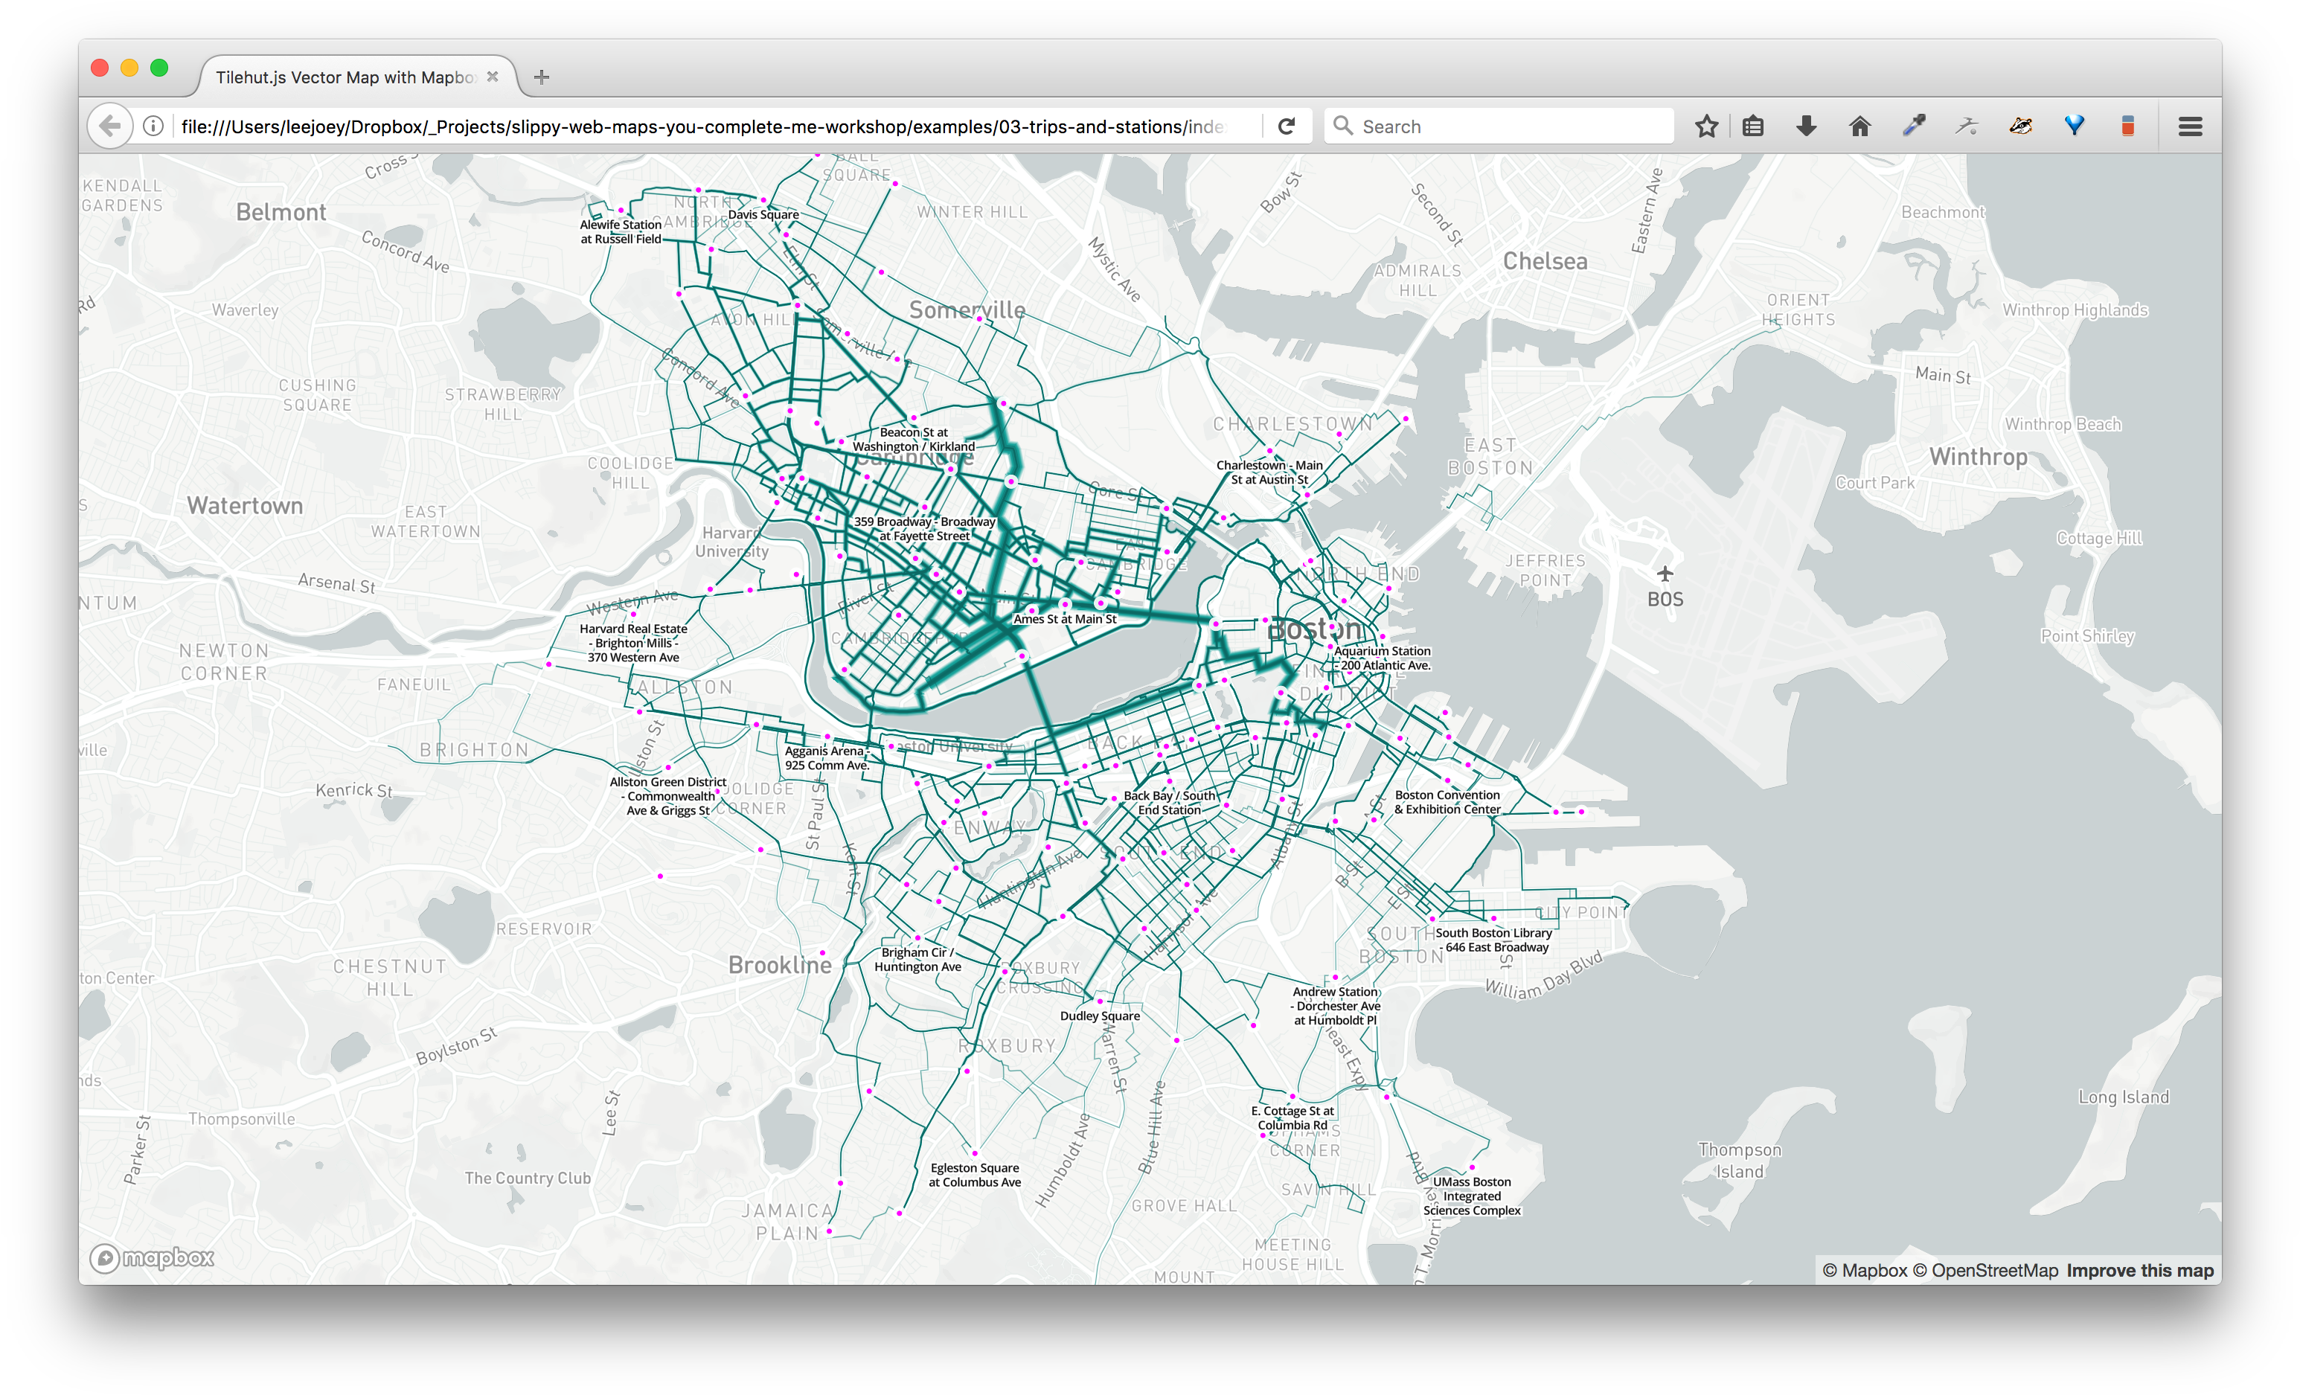Click the Improve this map link

(x=2139, y=1271)
